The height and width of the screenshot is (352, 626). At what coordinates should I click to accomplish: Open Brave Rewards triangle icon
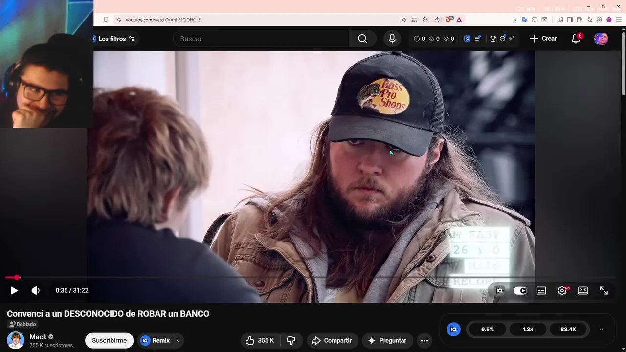point(459,20)
